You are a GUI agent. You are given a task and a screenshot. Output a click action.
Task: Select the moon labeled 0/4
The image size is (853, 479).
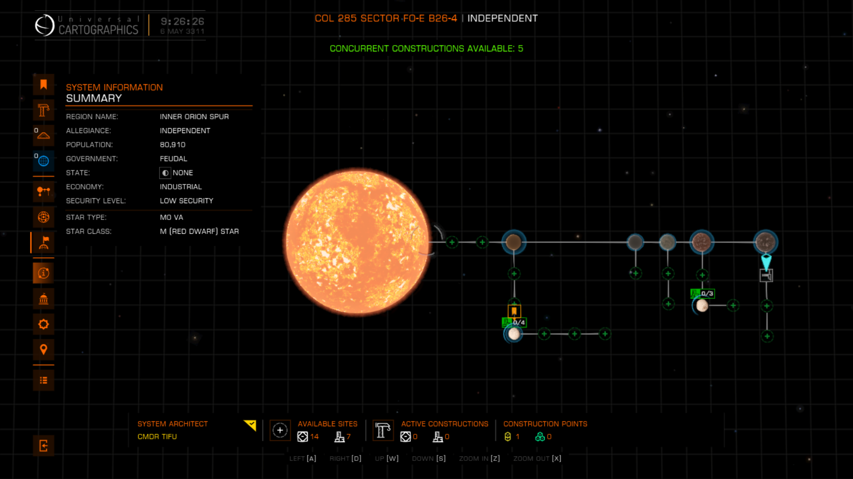click(514, 334)
